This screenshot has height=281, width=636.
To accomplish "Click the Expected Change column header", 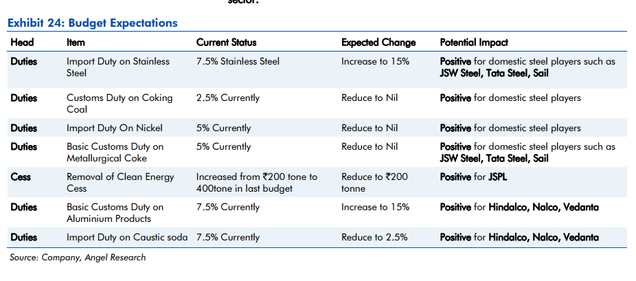I will tap(378, 43).
